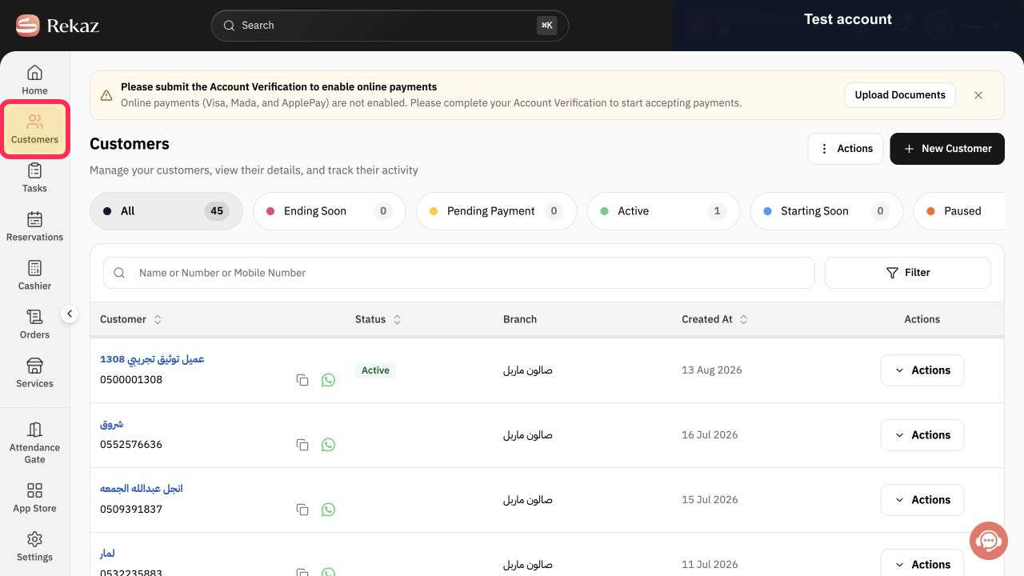Viewport: 1024px width, 576px height.
Task: Go to the Cashier section
Action: 34,275
